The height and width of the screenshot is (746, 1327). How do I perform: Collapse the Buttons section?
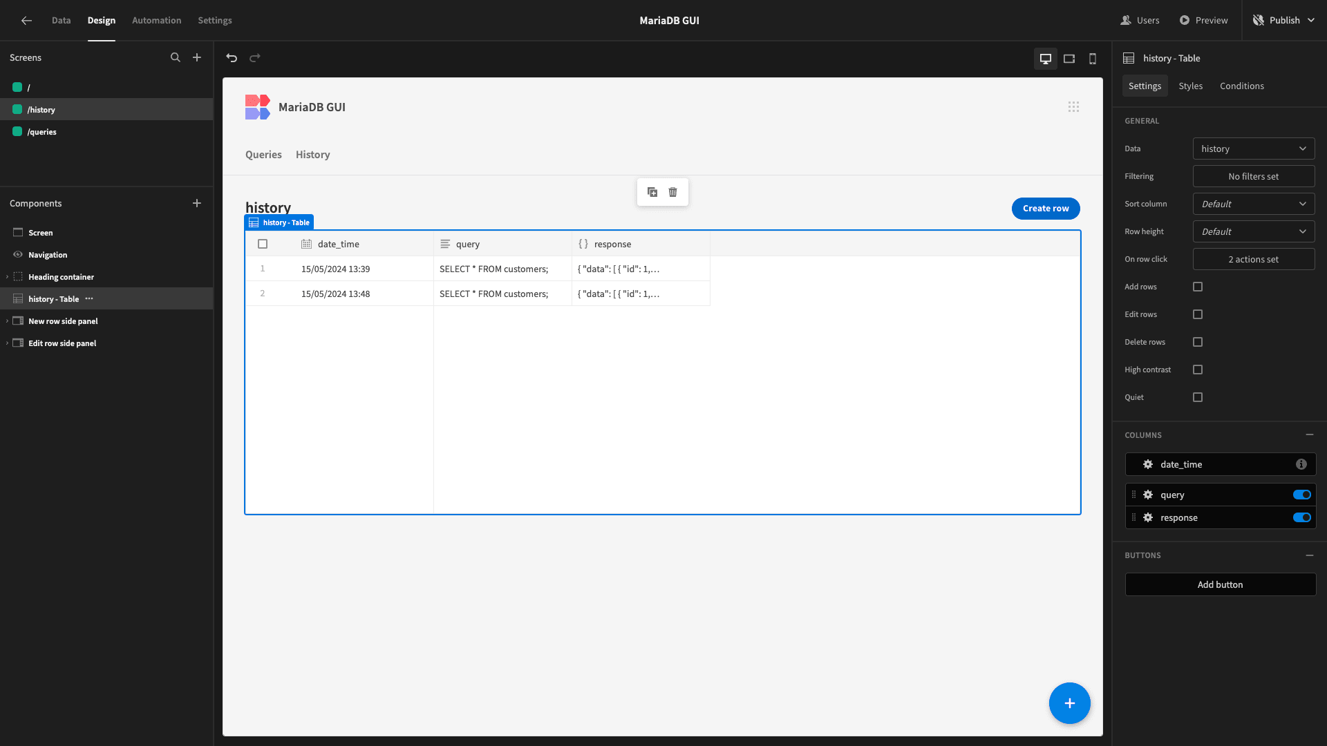(x=1310, y=555)
